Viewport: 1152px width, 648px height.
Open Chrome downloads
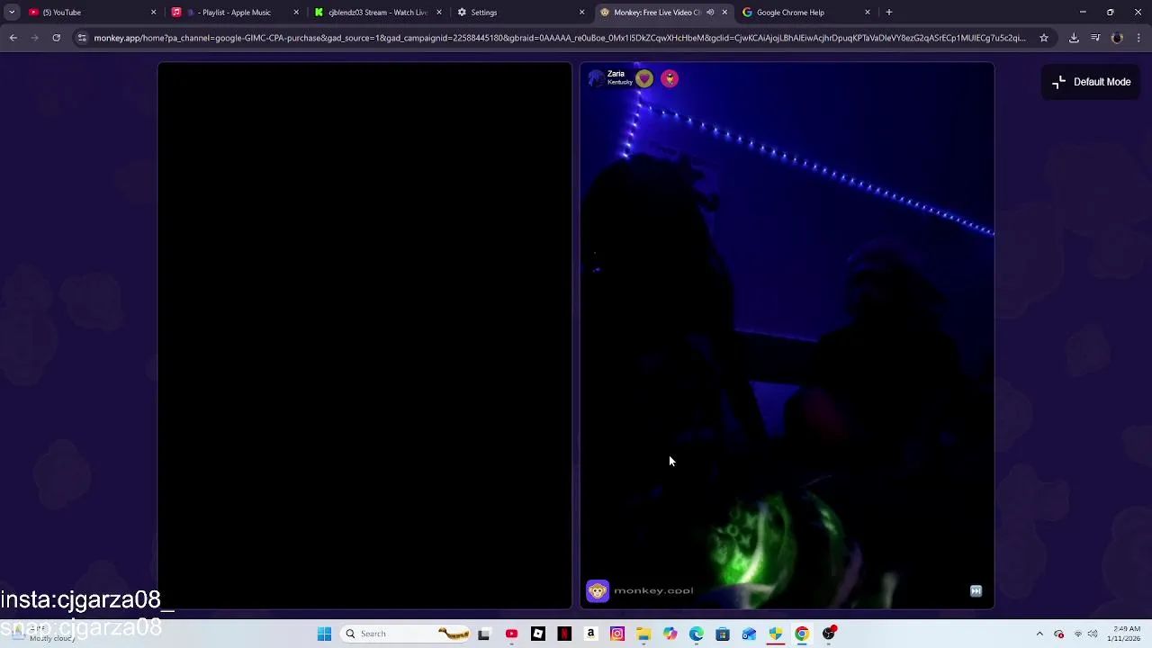click(x=1074, y=38)
